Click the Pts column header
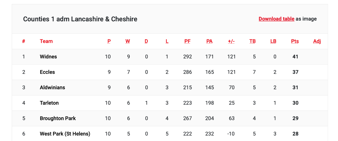Image resolution: width=338 pixels, height=141 pixels. 295,41
